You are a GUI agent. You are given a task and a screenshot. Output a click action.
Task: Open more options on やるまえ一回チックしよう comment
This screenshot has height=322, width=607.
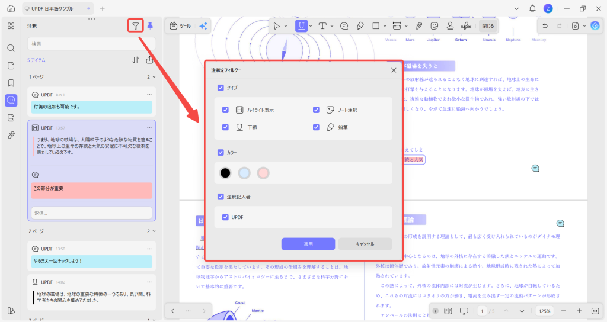pos(149,249)
